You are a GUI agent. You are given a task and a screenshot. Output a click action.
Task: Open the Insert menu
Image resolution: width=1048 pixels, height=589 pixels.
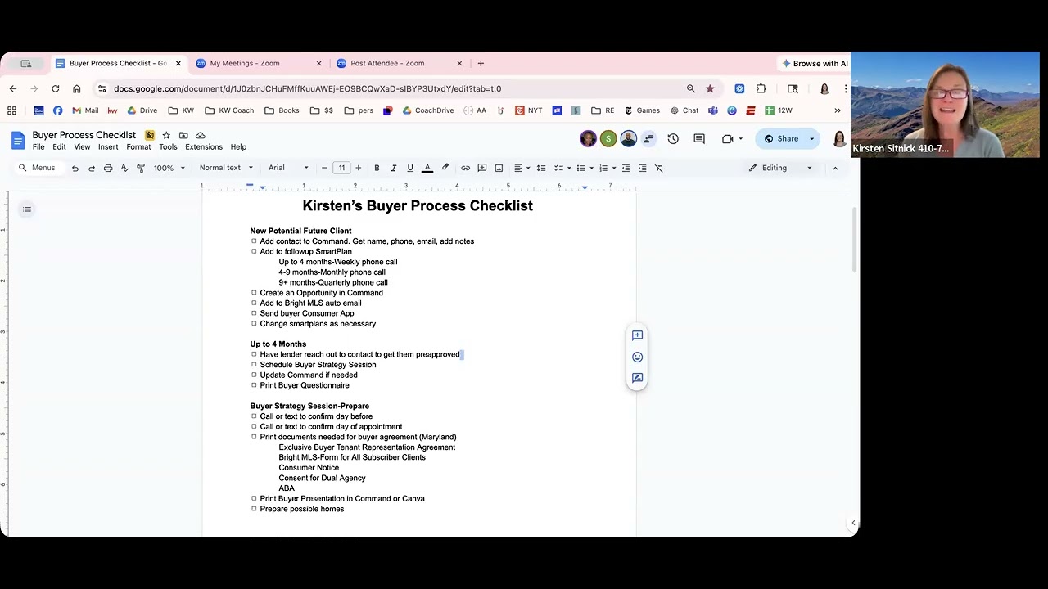pyautogui.click(x=108, y=147)
